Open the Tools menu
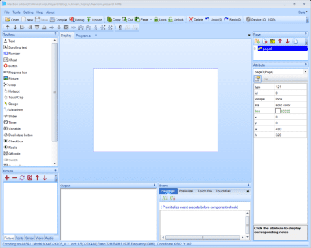Image resolution: width=311 pixels, height=248 pixels. coord(16,12)
